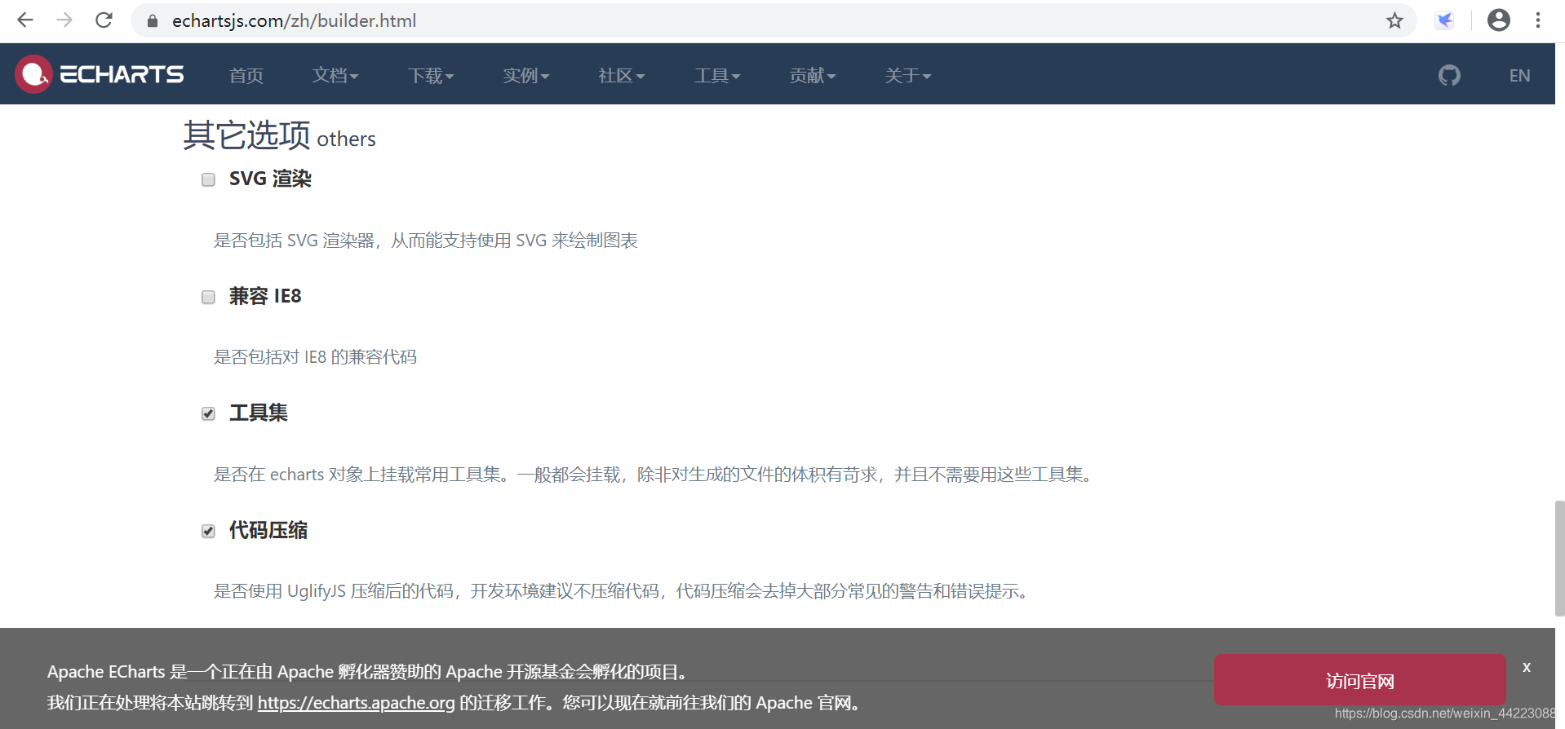
Task: Click the UglifyJS compression description text
Action: point(623,591)
